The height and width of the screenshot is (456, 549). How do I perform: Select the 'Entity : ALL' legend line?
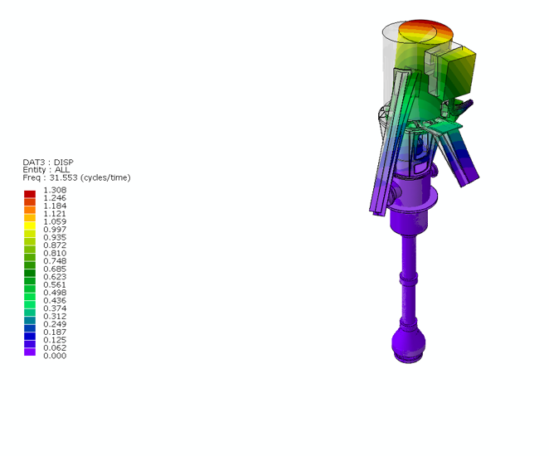coord(46,170)
